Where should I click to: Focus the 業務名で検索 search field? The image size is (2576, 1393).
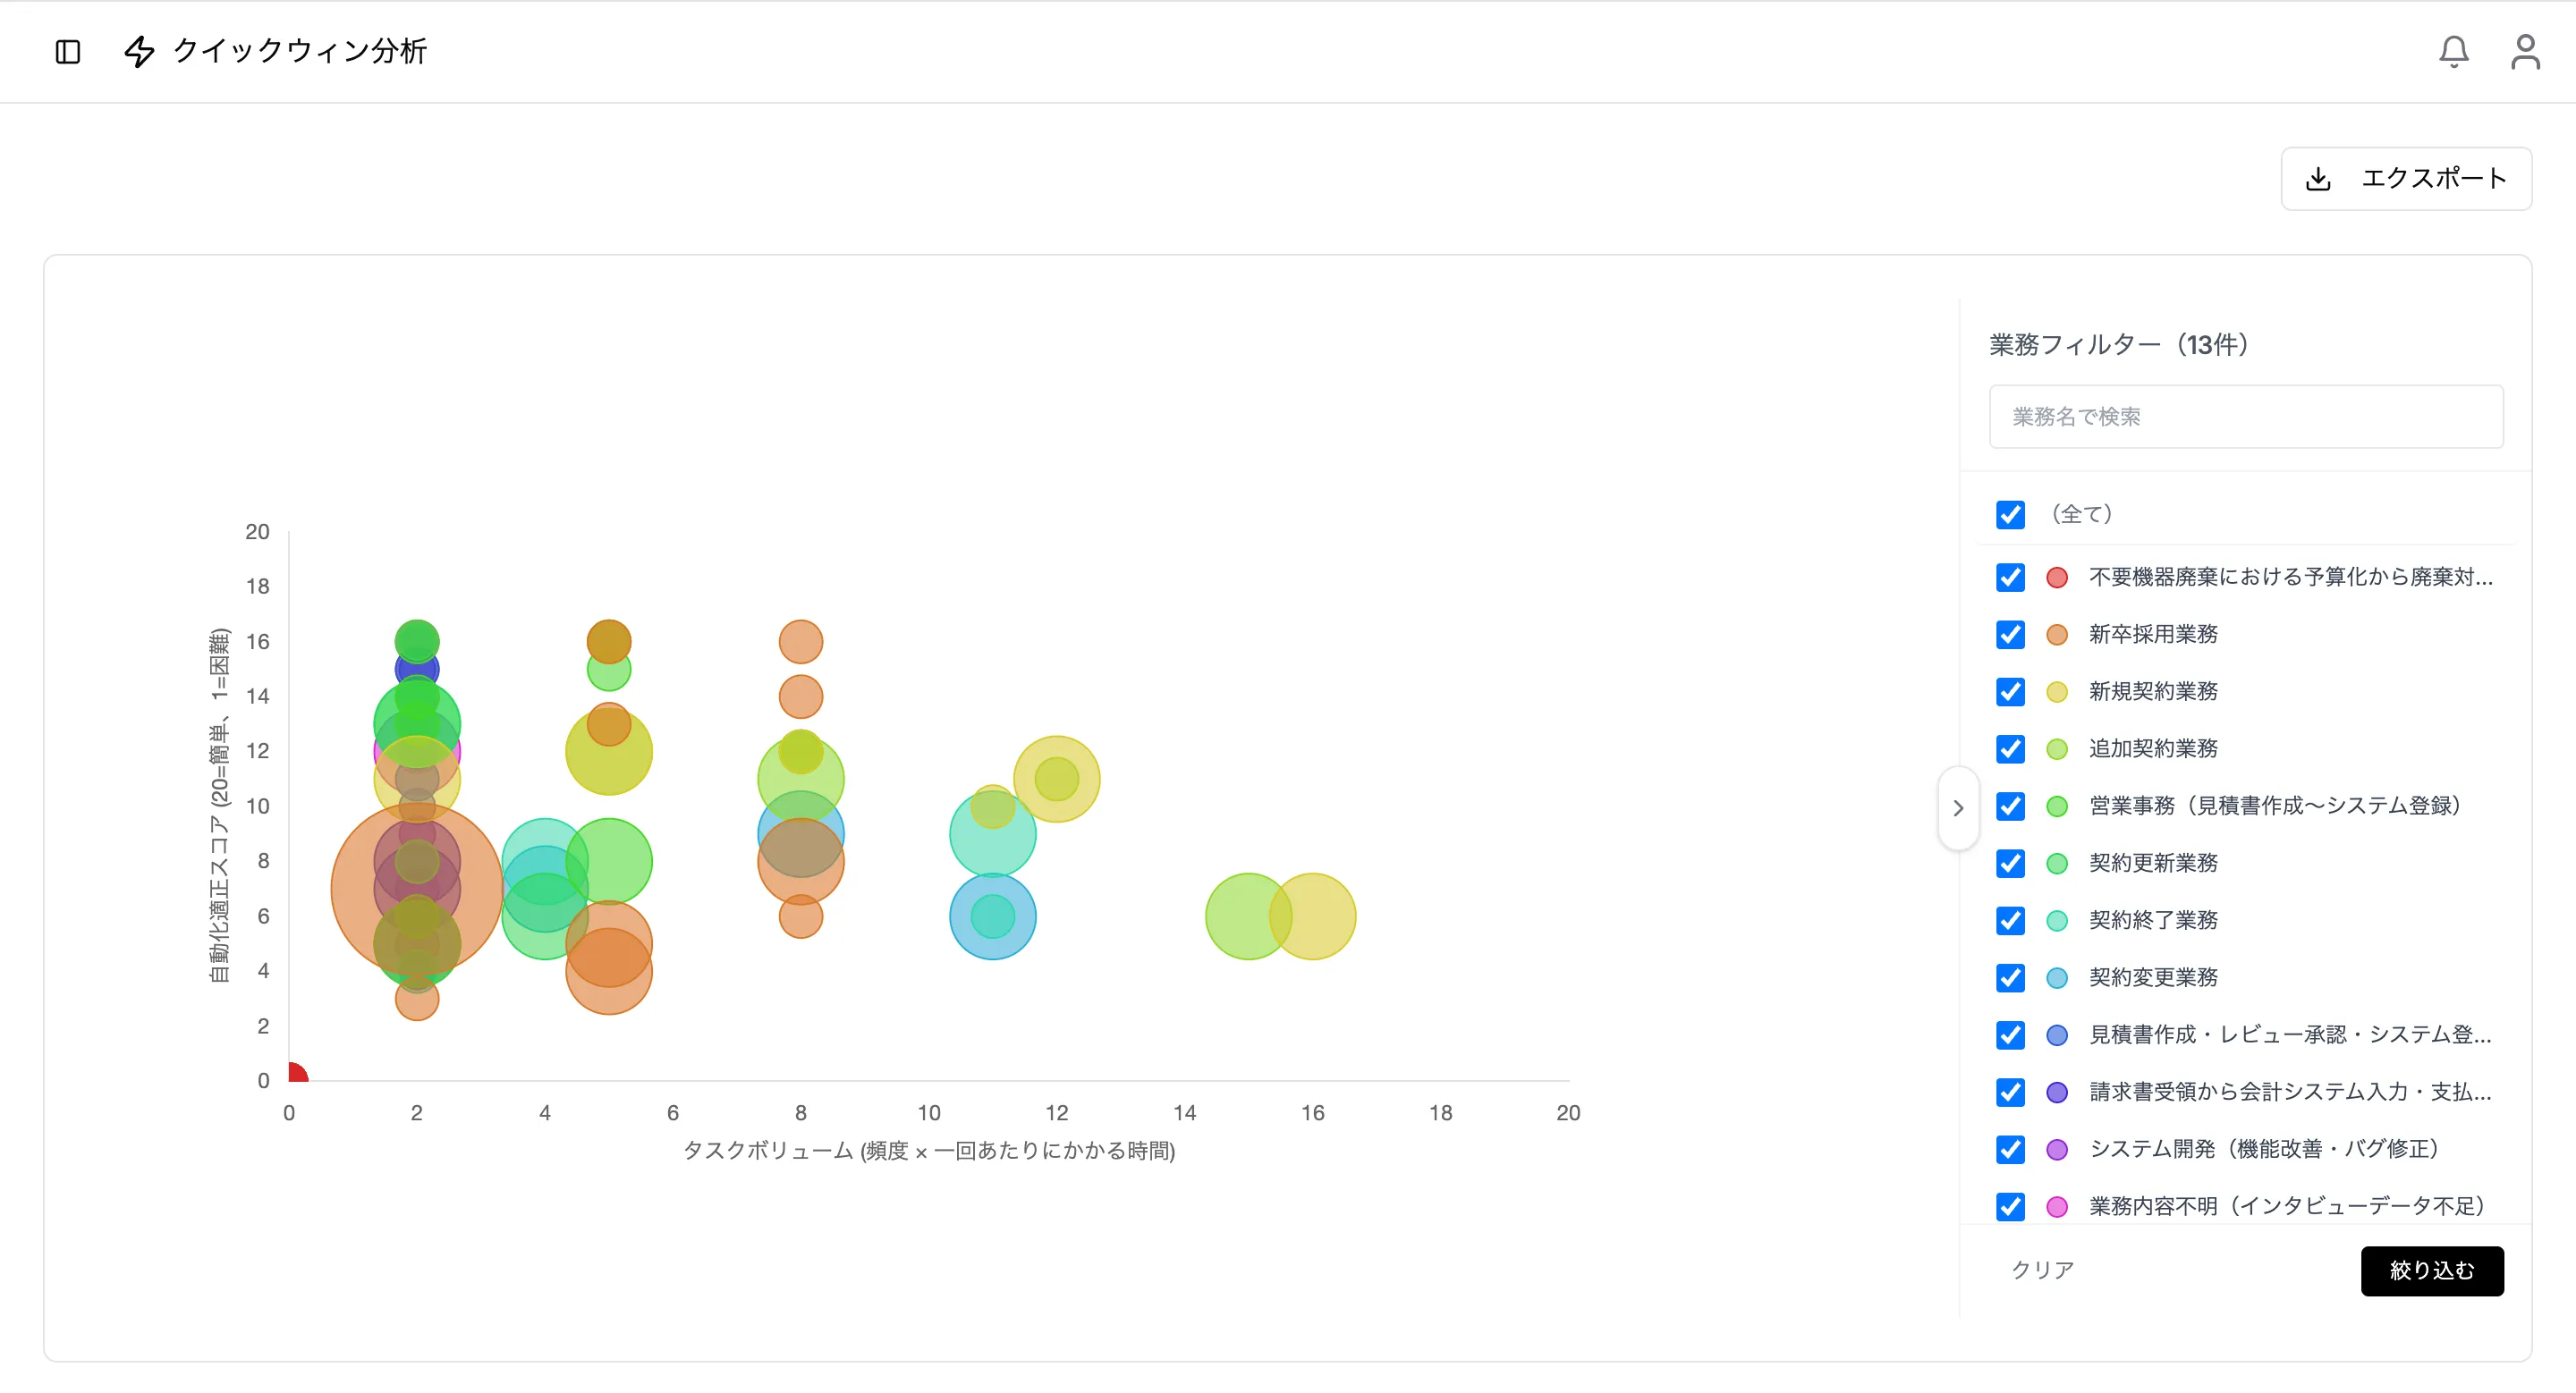pyautogui.click(x=2246, y=417)
